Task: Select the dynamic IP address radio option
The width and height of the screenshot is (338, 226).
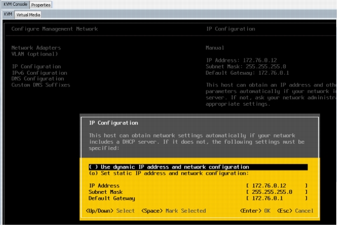Action: [198, 167]
